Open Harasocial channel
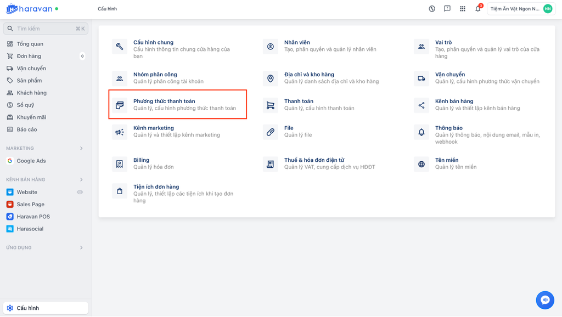The height and width of the screenshot is (317, 562). [x=30, y=229]
